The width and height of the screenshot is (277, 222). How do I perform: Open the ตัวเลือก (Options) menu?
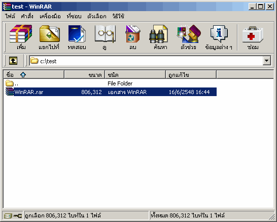click(x=97, y=16)
